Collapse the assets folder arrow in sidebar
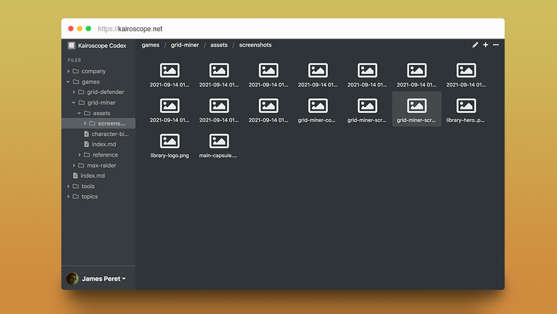This screenshot has height=314, width=557. pos(79,113)
